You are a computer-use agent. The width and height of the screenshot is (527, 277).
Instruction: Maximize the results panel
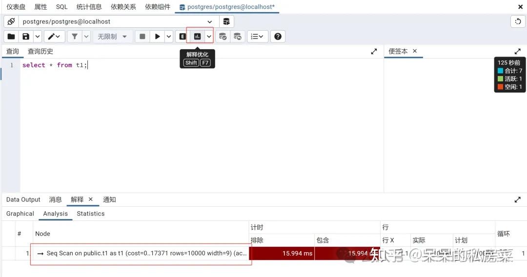click(x=518, y=200)
